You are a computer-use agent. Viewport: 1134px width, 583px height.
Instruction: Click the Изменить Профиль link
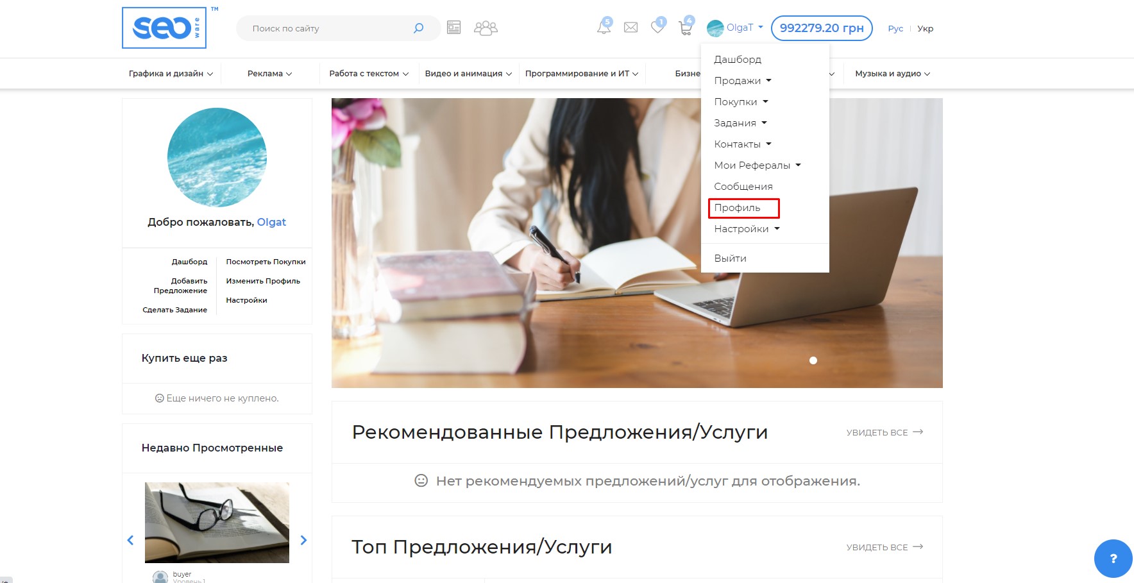point(263,281)
